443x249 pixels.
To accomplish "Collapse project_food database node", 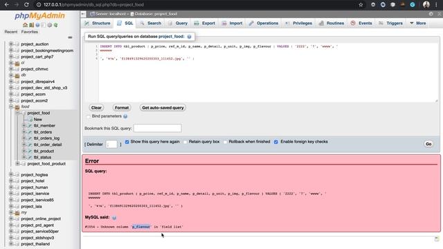I will pos(17,113).
